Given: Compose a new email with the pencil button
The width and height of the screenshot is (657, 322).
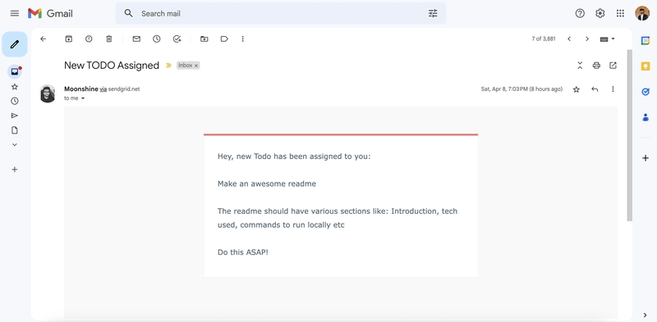Looking at the screenshot, I should [15, 44].
